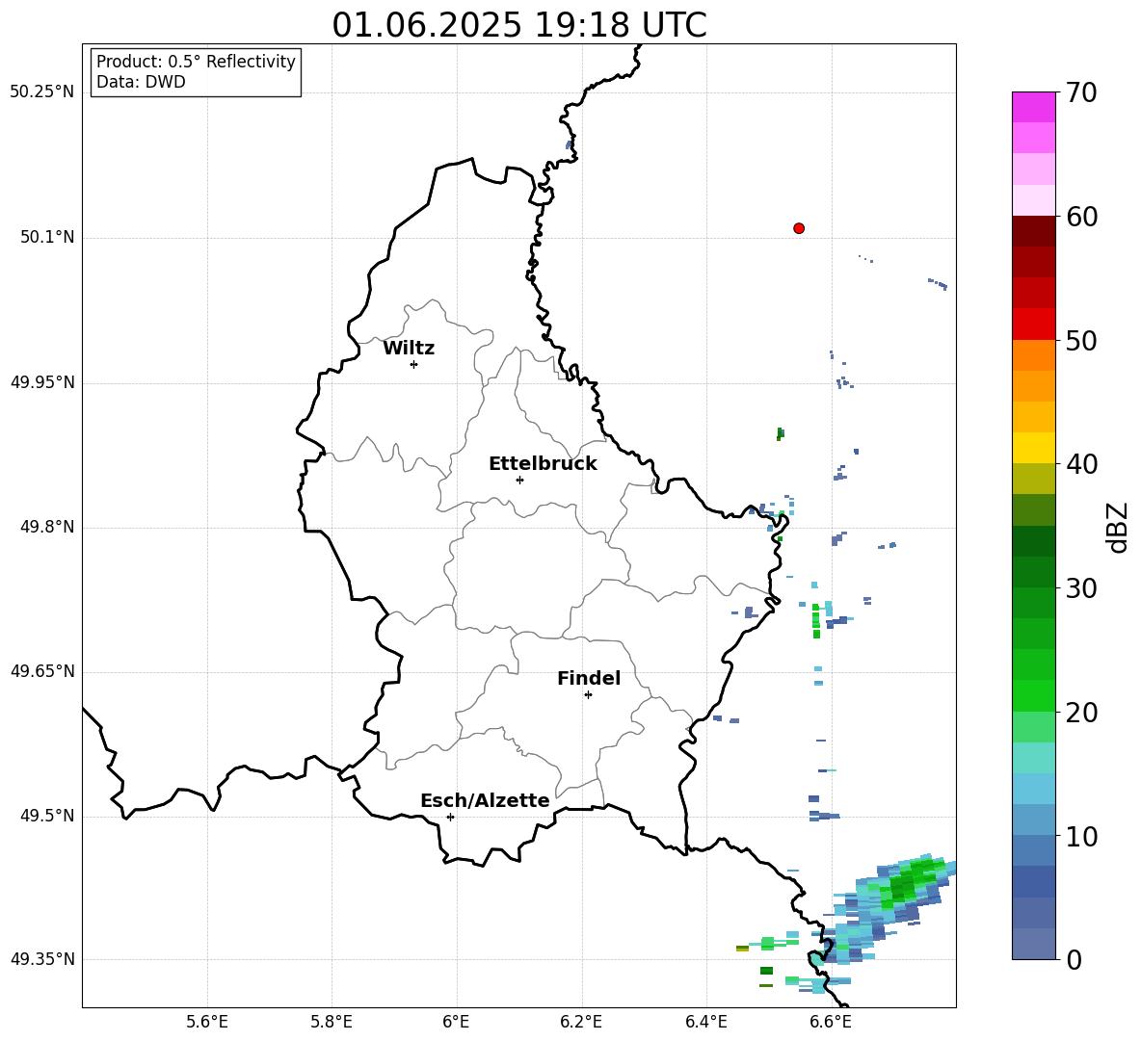Click the bright red 50 dBZ colorbar band

pos(1033,325)
